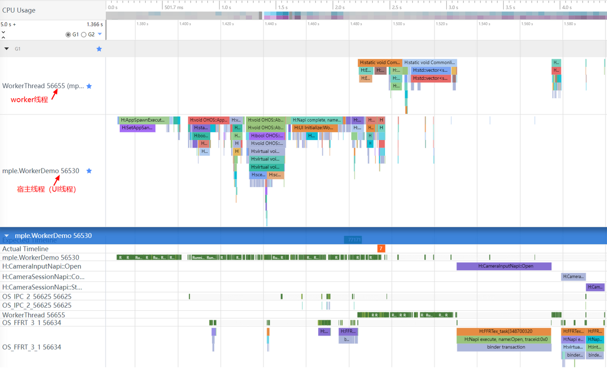607x371 pixels.
Task: Unfavorite the G1 group star
Action: coord(99,49)
